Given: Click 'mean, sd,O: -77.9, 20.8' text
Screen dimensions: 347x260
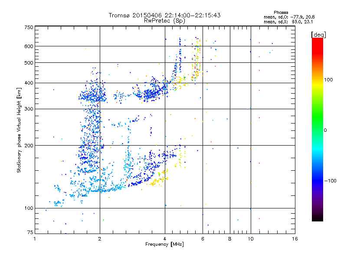Looking at the screenshot, I should [x=289, y=17].
